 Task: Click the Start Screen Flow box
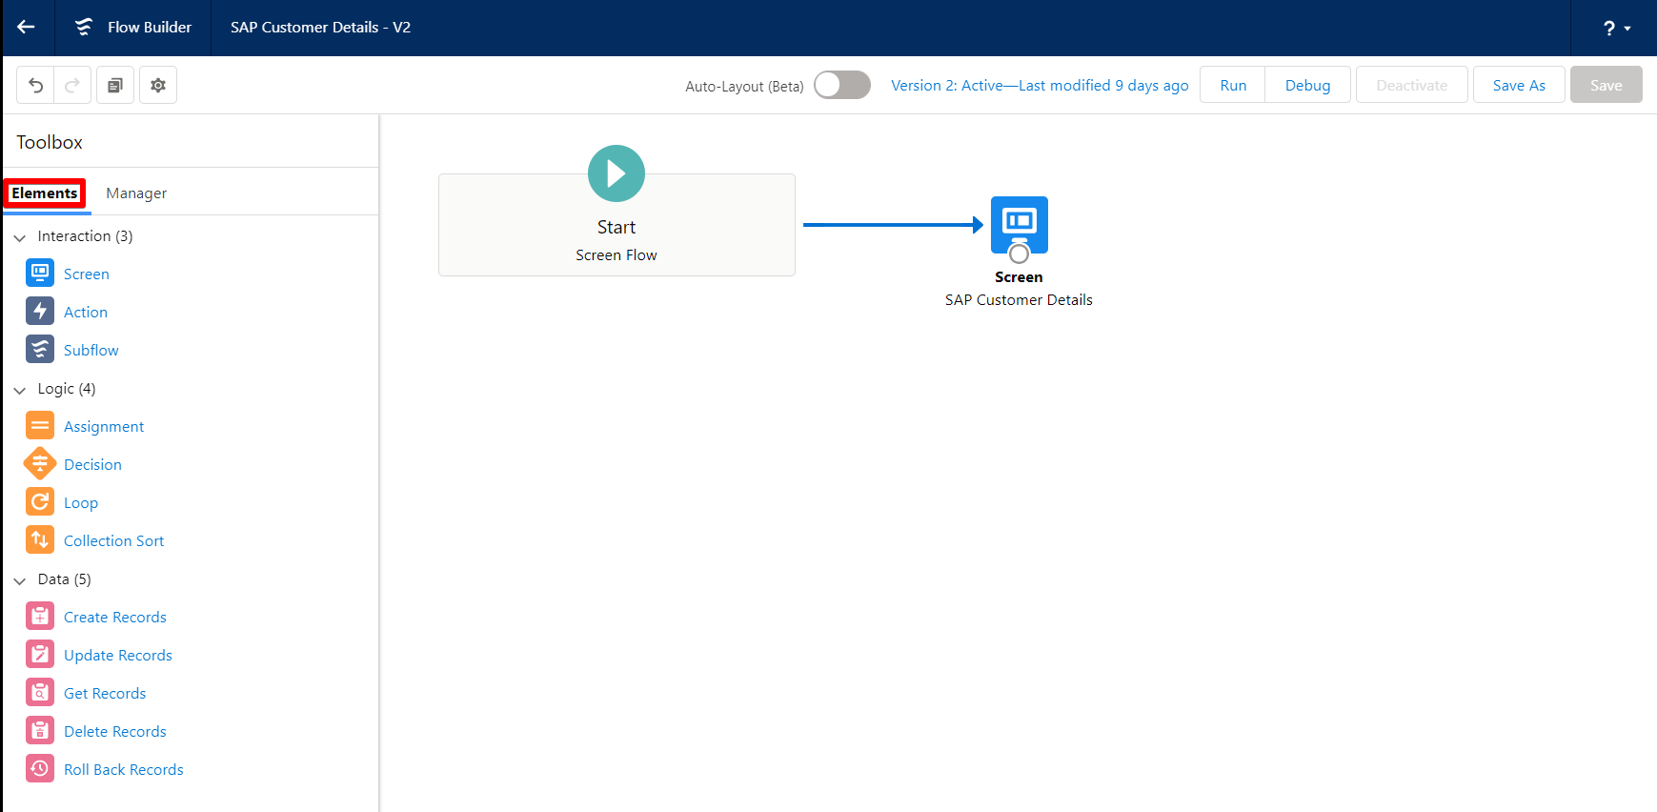[x=616, y=225]
